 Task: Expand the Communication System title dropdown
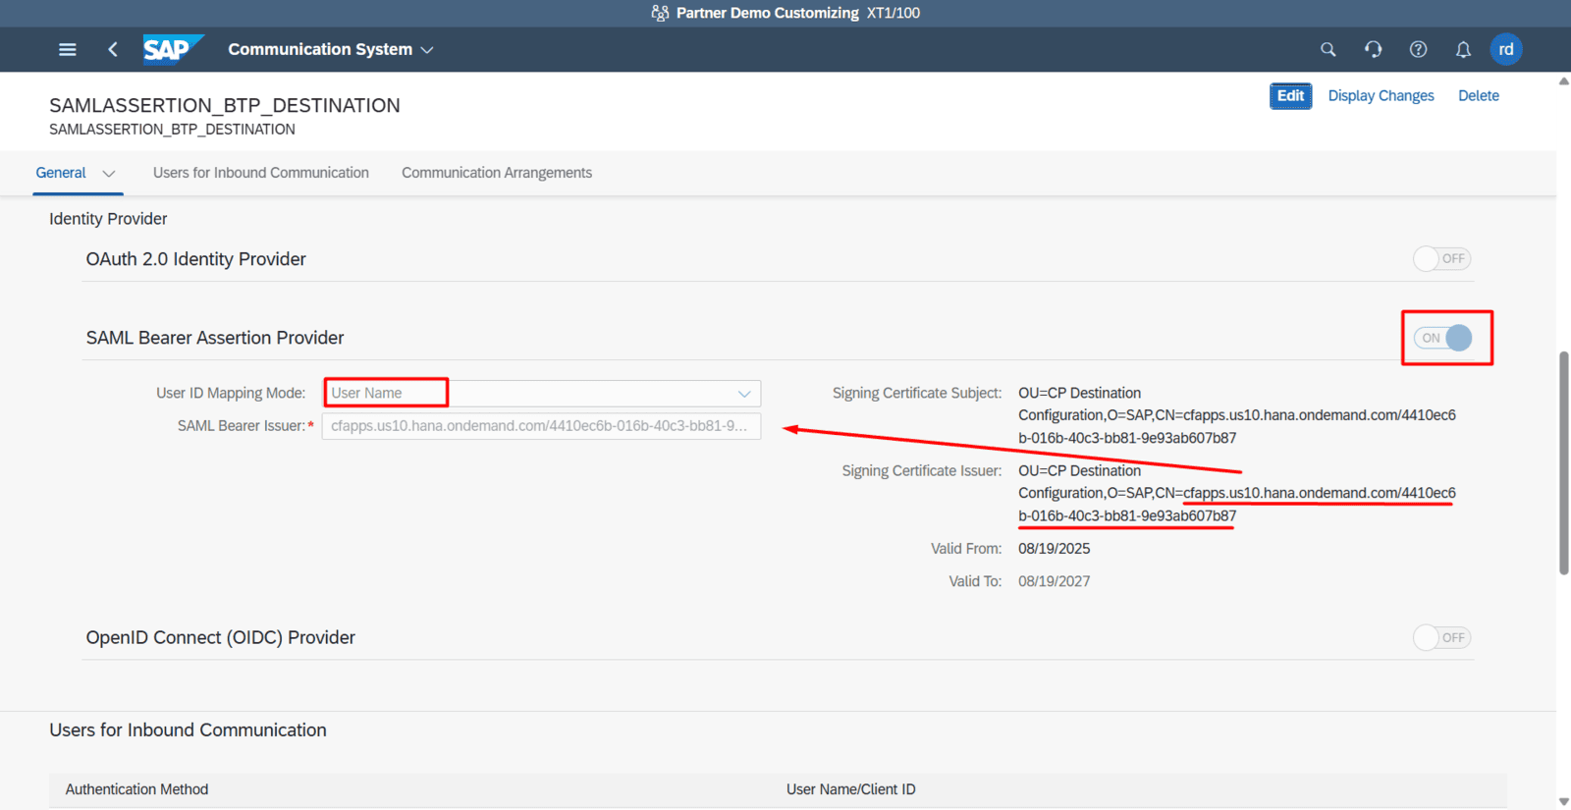click(x=427, y=50)
